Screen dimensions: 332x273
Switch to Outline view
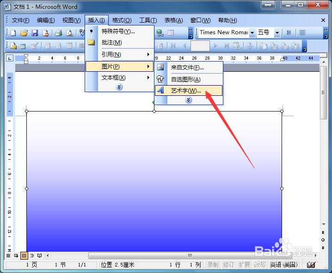click(x=32, y=255)
